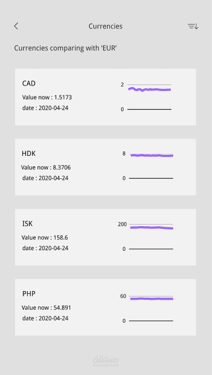Open the CAD currency card

click(105, 97)
